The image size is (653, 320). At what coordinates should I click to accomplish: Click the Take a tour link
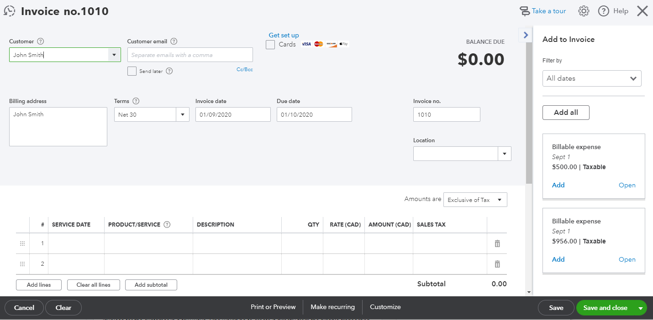coord(549,11)
